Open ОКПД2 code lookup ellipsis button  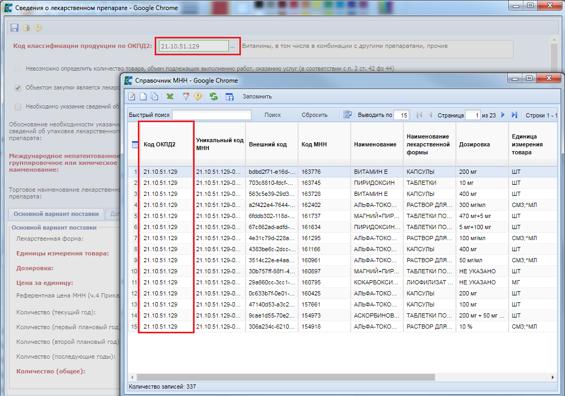(x=233, y=46)
